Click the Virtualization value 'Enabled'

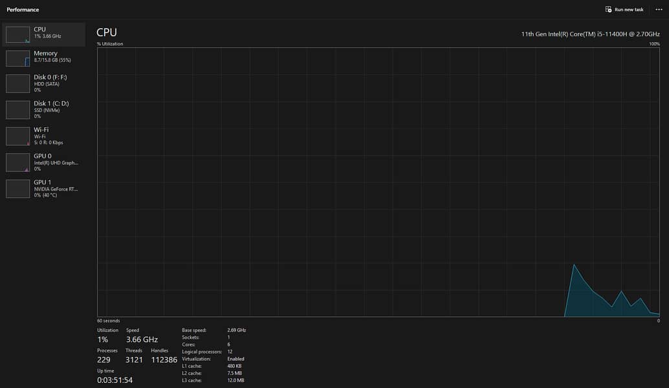(236, 359)
